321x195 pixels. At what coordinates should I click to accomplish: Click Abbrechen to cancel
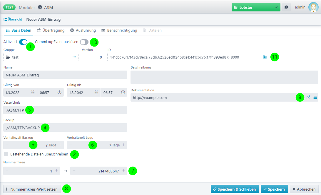tap(304, 189)
